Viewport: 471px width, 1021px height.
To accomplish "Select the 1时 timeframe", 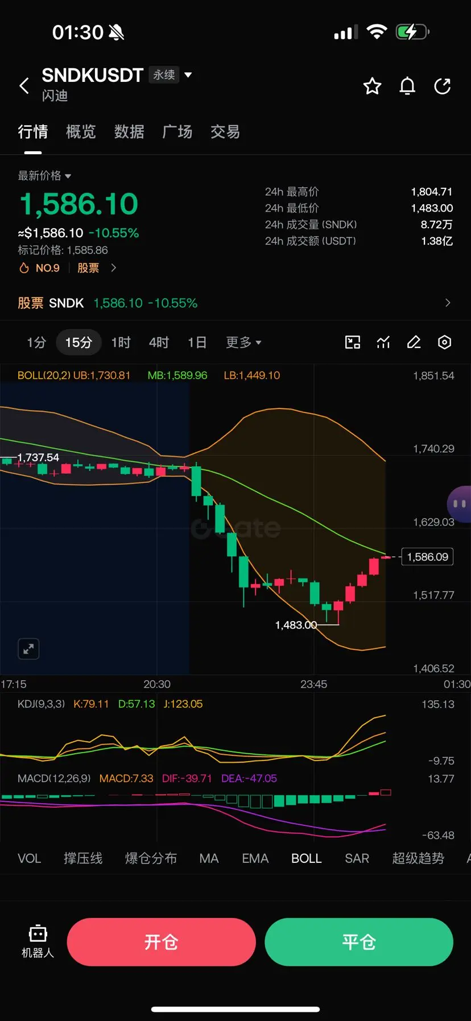I will point(121,342).
